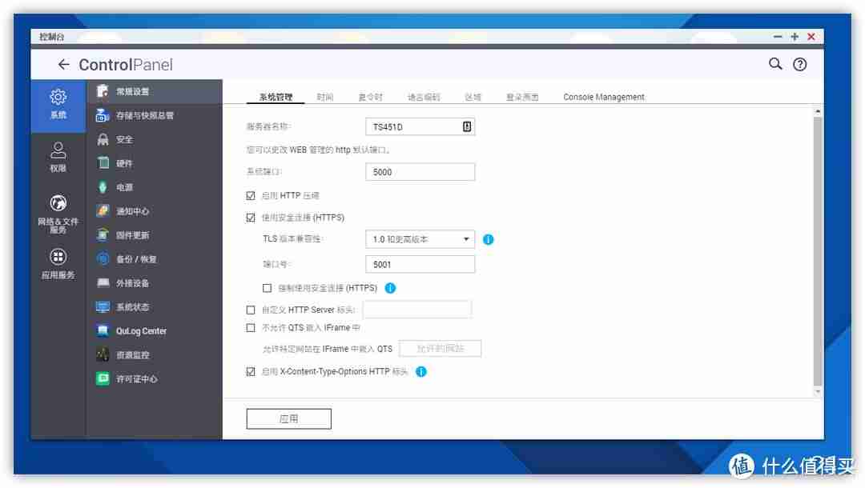The height and width of the screenshot is (488, 865).
Task: Click the info icon beside 强制使用安全连接 (HTTPS)
Action: (390, 288)
